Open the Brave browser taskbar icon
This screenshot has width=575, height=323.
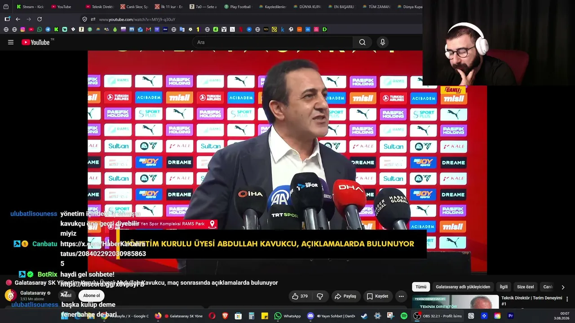pyautogui.click(x=225, y=316)
